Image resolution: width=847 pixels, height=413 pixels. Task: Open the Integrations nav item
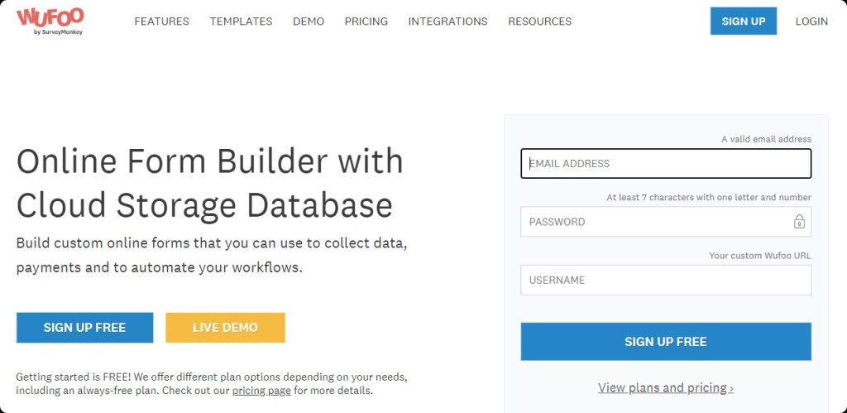[x=447, y=22]
